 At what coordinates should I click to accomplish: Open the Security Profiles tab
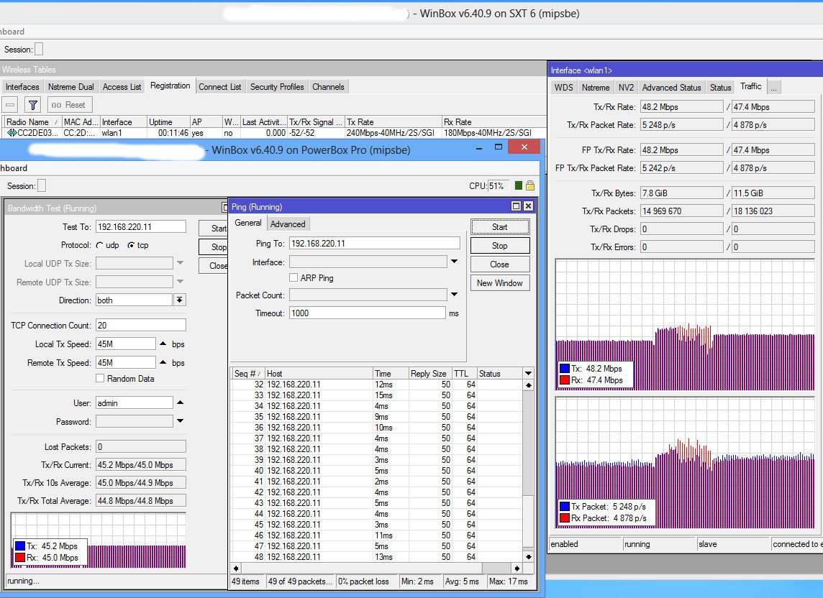point(277,86)
